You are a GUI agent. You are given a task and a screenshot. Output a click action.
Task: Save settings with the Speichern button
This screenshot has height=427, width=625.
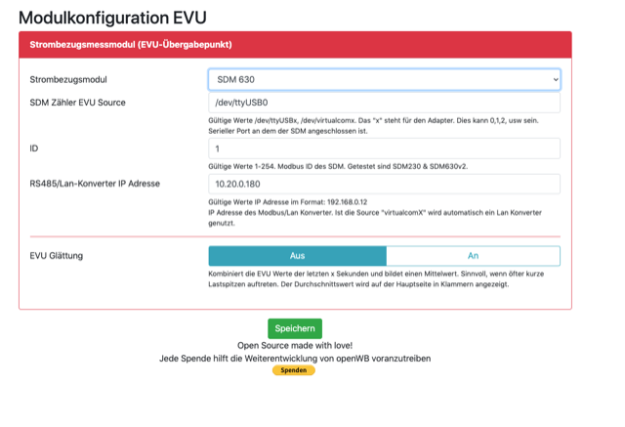click(x=295, y=328)
